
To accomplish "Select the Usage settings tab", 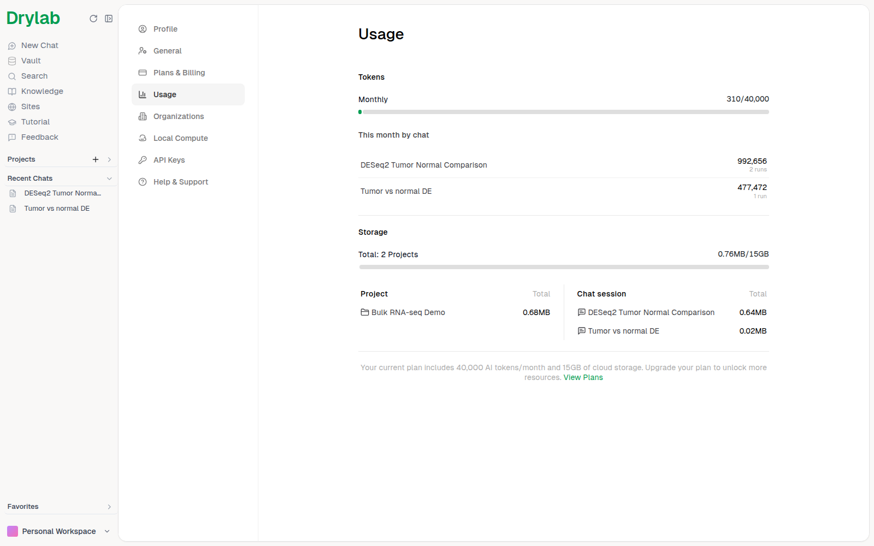I will point(188,94).
